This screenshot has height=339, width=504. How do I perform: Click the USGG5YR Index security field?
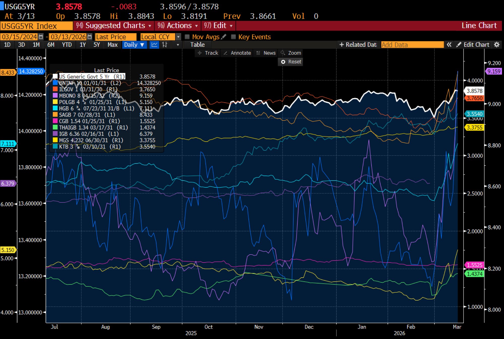click(x=37, y=26)
